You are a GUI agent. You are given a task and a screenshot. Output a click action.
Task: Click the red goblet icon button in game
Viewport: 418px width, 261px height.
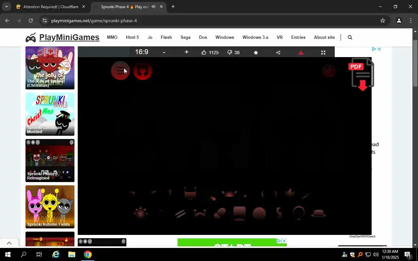[143, 70]
